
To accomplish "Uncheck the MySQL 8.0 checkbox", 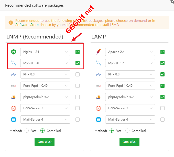I will click(x=78, y=63).
